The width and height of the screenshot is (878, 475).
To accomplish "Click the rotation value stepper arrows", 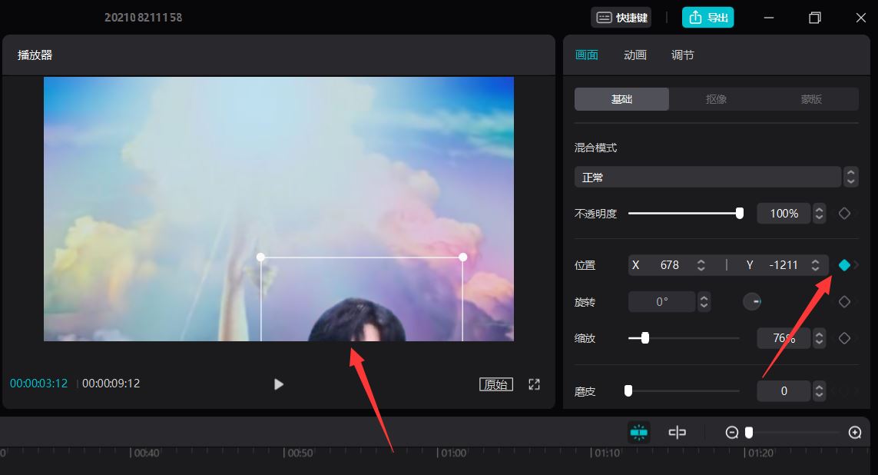I will click(704, 302).
